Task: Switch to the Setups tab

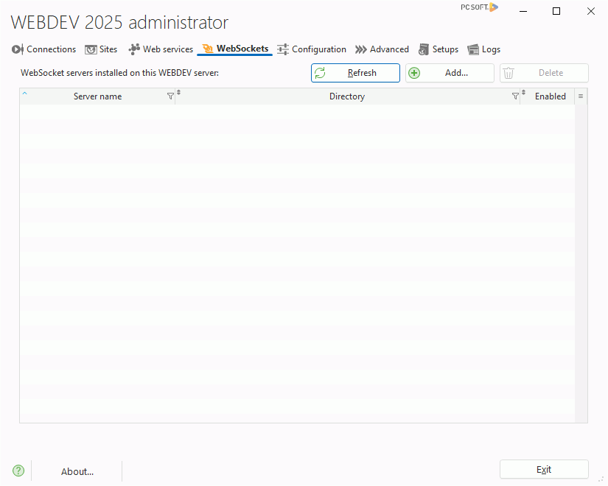Action: [x=438, y=49]
